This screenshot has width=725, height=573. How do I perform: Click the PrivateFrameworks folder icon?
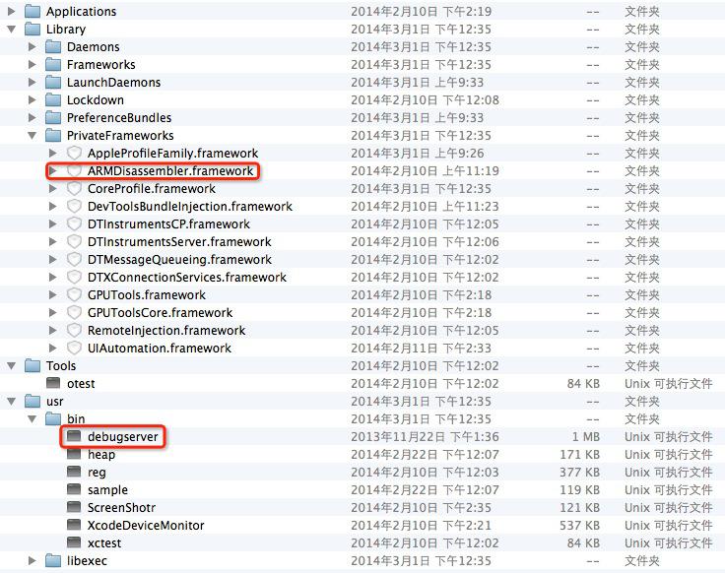(x=53, y=136)
